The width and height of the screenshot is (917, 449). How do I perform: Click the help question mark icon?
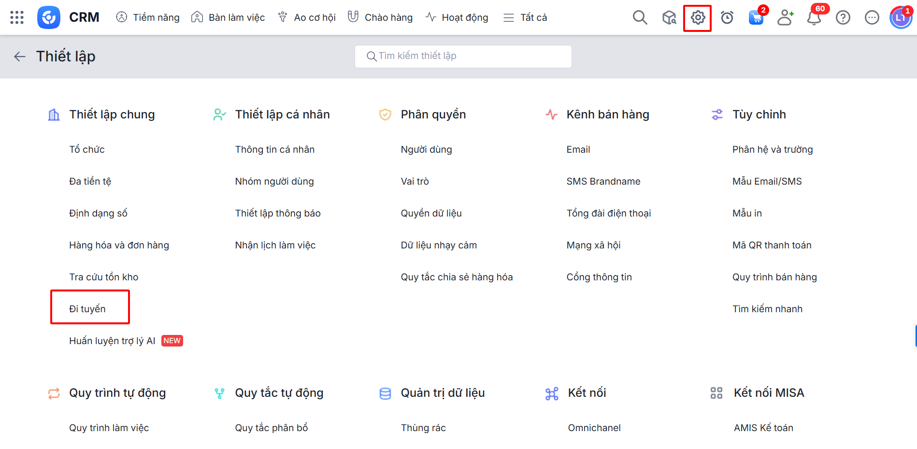(843, 18)
